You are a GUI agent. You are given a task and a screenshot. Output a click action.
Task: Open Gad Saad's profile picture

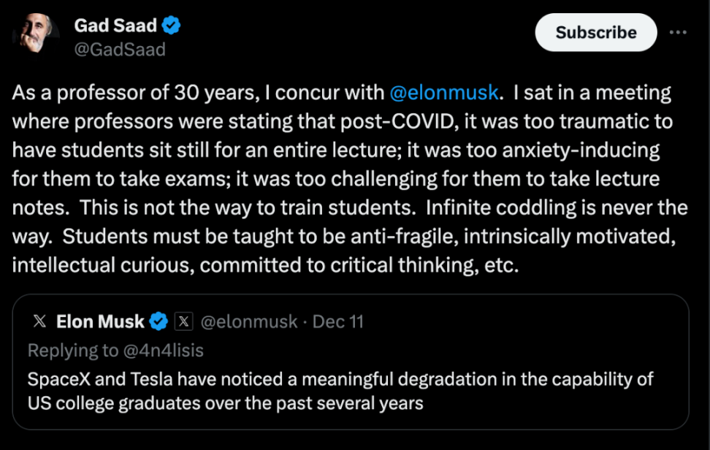(34, 37)
